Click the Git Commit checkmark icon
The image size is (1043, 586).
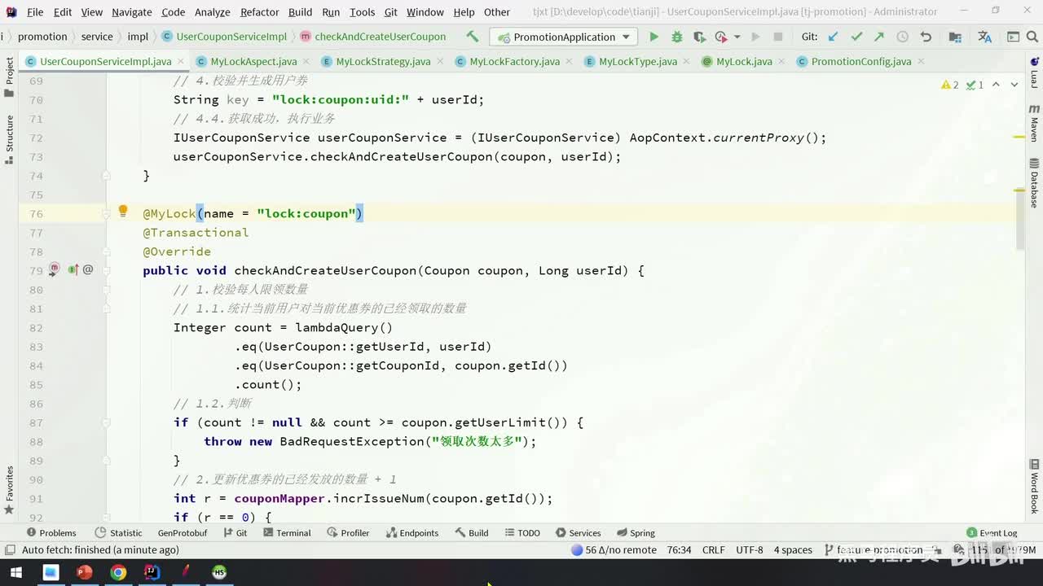(x=856, y=37)
